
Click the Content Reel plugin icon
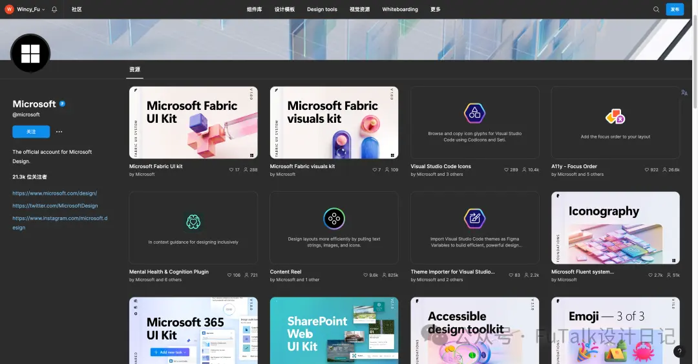(334, 219)
